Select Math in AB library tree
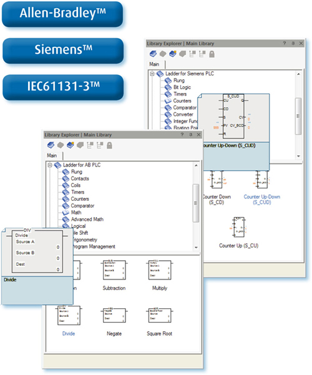Viewport: 312px width, 375px height. (x=76, y=212)
